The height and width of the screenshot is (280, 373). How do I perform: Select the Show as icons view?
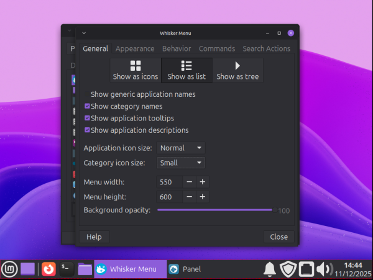pyautogui.click(x=136, y=70)
